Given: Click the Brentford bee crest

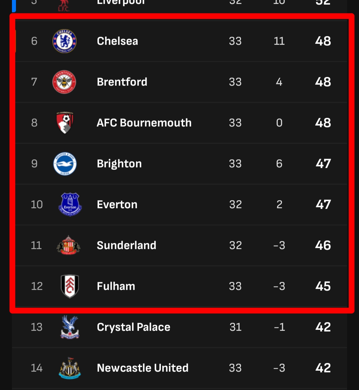Looking at the screenshot, I should click(x=64, y=82).
